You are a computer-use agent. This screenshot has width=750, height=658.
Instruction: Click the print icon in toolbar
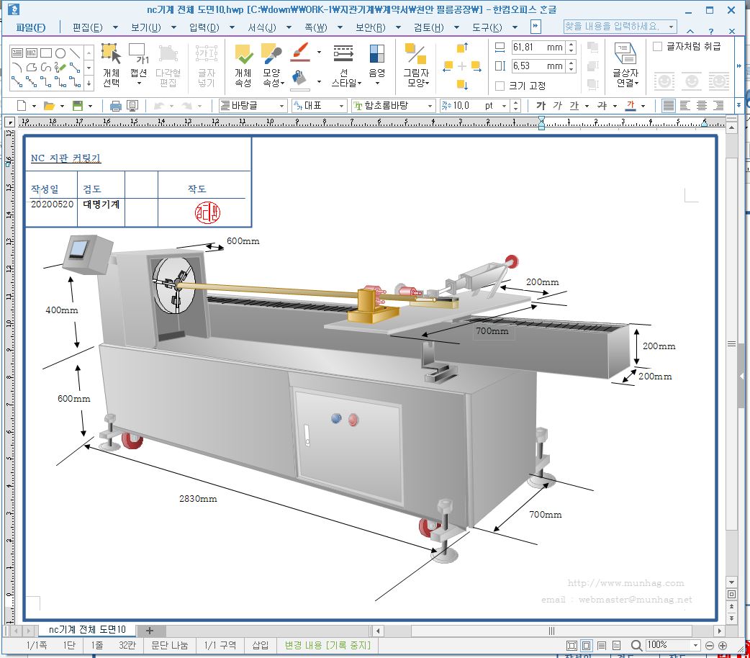tap(115, 106)
